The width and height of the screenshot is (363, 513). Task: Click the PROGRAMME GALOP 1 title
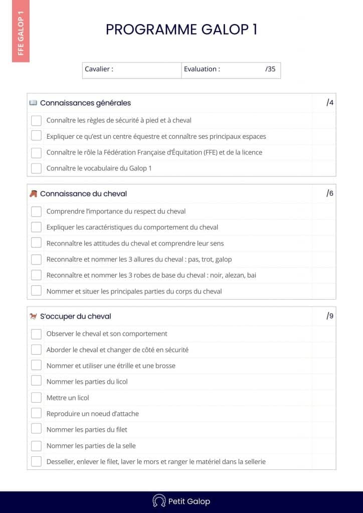point(181,30)
